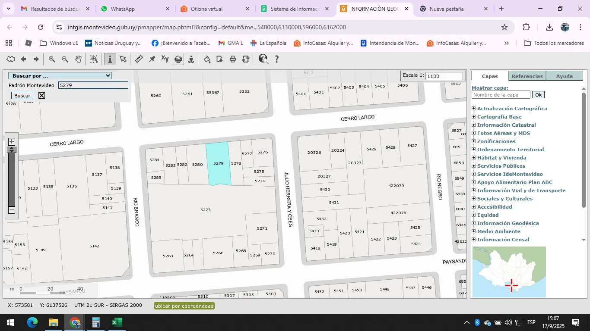Open the Ayuda tab
This screenshot has height=331, width=590.
click(564, 76)
